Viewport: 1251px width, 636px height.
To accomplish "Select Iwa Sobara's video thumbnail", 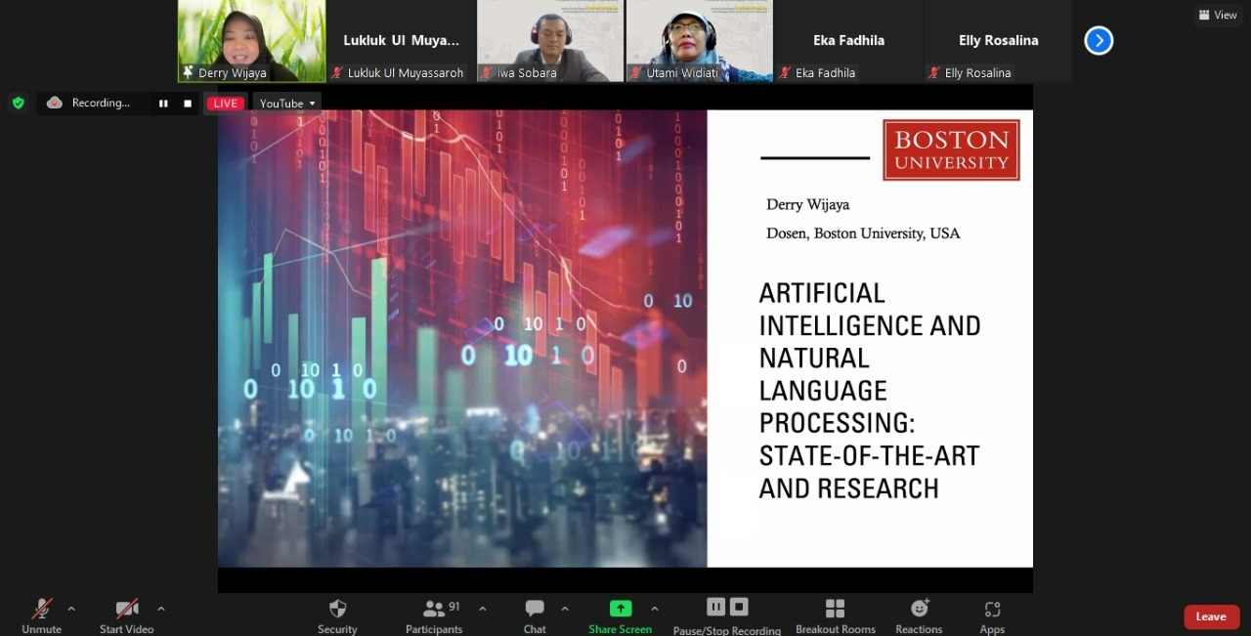I will (550, 40).
